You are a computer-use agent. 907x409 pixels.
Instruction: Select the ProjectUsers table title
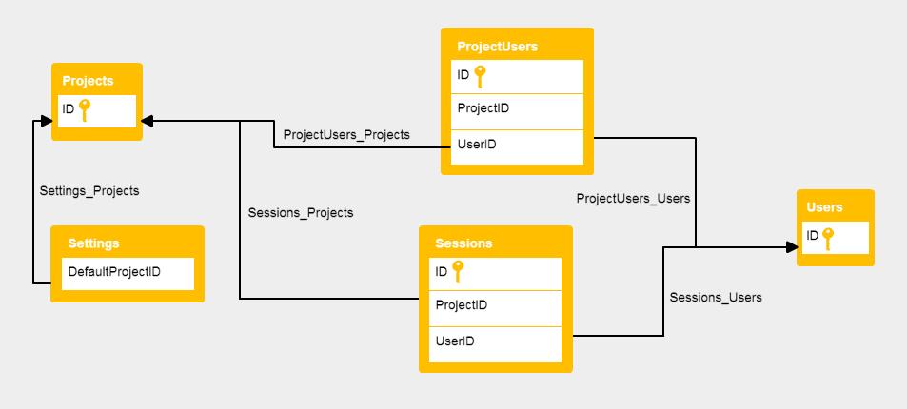tap(497, 46)
